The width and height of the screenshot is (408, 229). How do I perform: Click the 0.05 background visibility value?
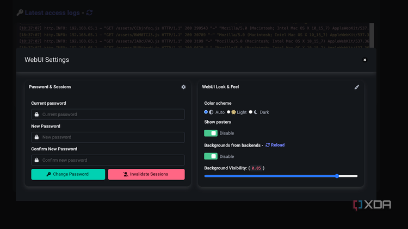coord(256,168)
